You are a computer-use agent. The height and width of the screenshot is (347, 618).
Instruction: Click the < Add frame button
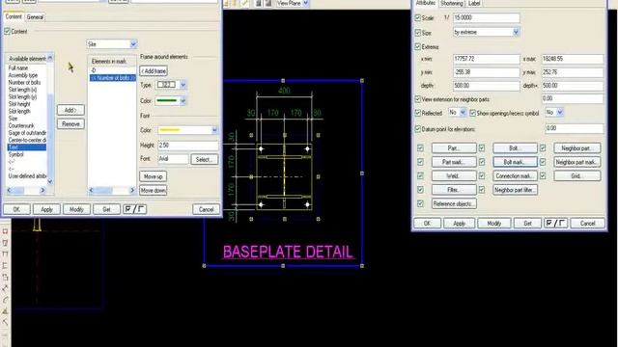pyautogui.click(x=154, y=70)
